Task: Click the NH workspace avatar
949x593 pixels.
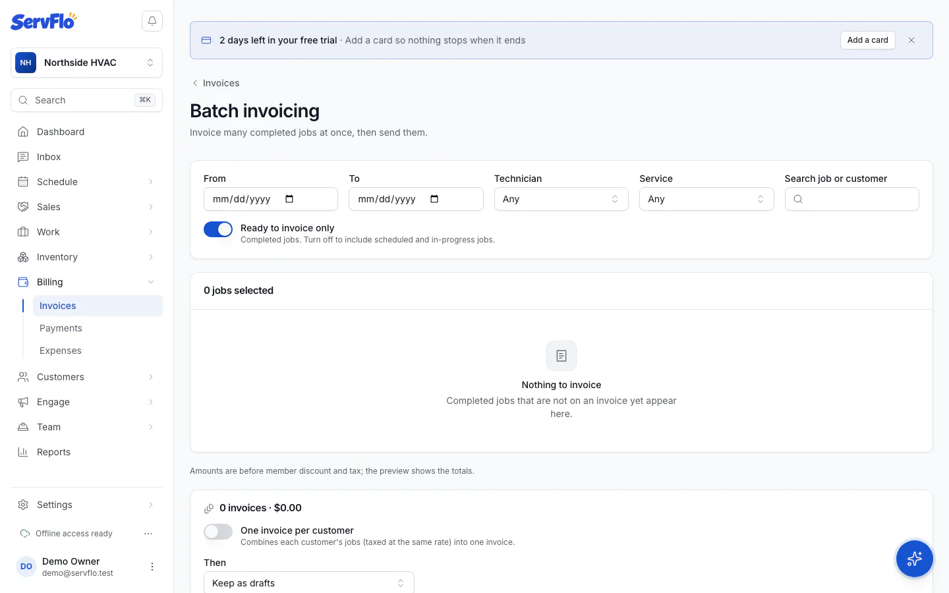Action: pos(26,63)
